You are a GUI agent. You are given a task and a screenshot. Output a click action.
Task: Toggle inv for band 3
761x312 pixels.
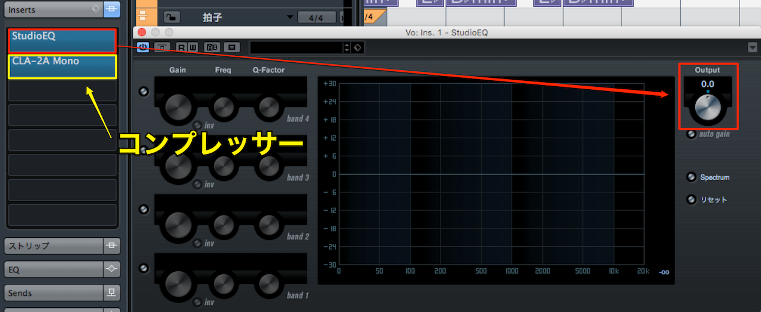click(198, 184)
